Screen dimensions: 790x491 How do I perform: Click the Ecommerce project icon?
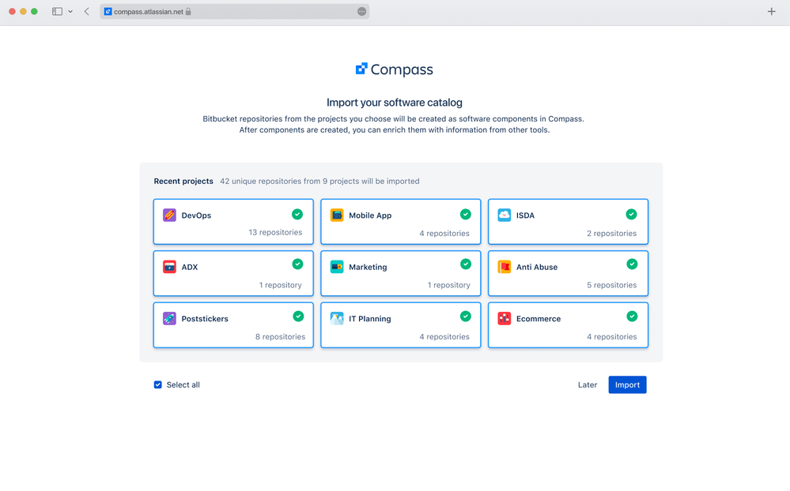click(x=504, y=318)
